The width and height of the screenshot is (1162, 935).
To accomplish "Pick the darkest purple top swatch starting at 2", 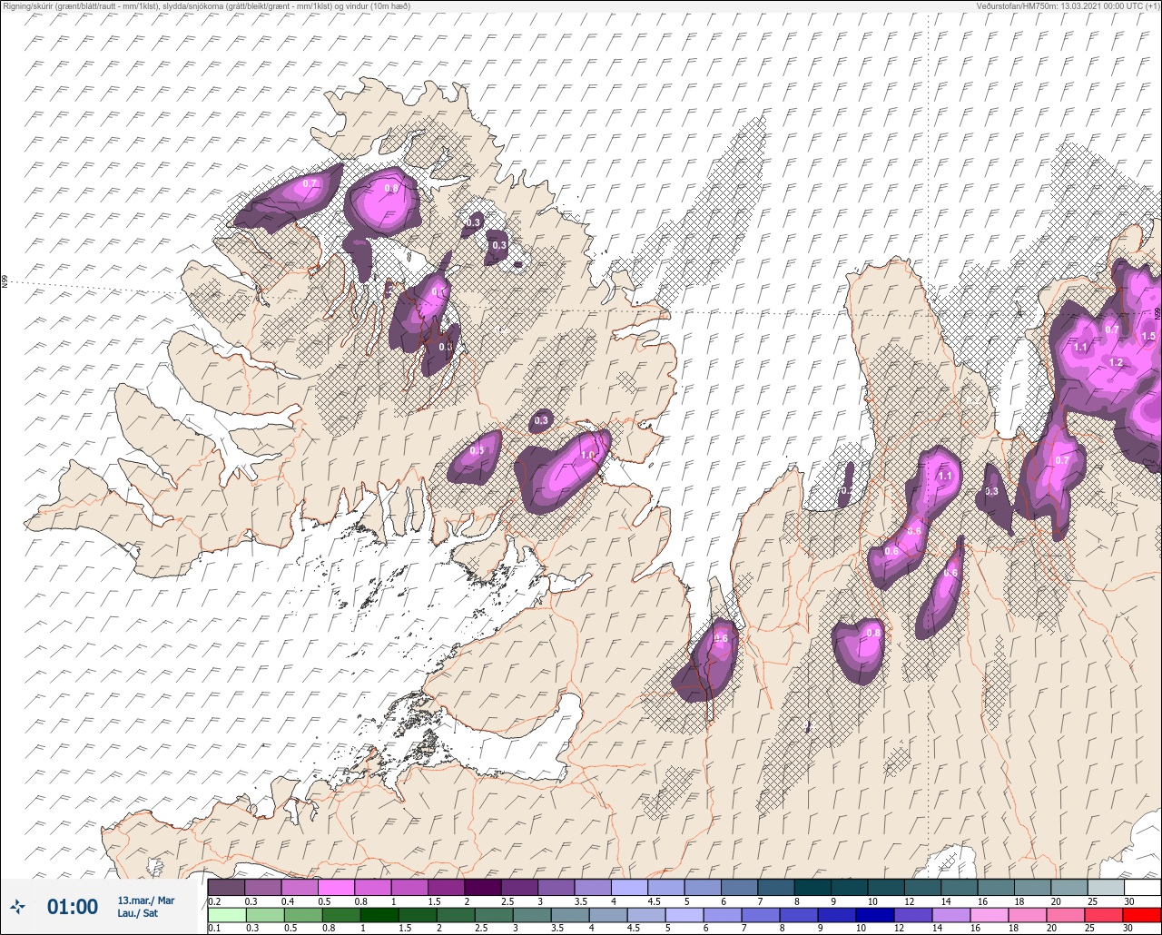I will [x=482, y=887].
